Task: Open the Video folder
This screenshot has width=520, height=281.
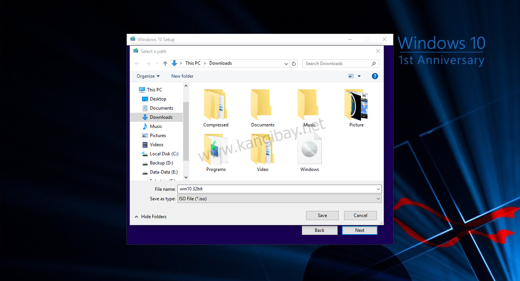Action: click(263, 153)
